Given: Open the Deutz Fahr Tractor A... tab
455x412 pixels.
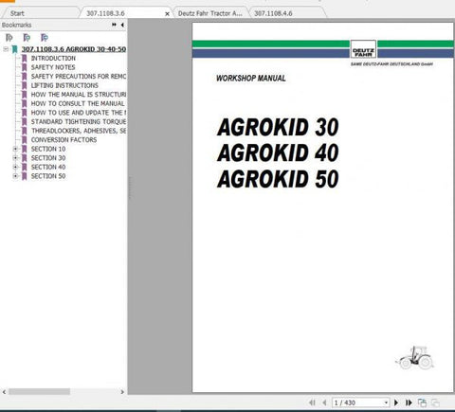Looking at the screenshot, I should pyautogui.click(x=210, y=13).
